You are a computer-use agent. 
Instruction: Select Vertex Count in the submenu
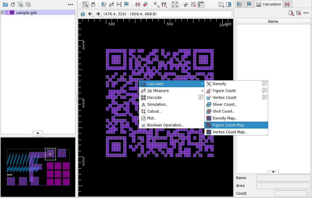(x=236, y=98)
